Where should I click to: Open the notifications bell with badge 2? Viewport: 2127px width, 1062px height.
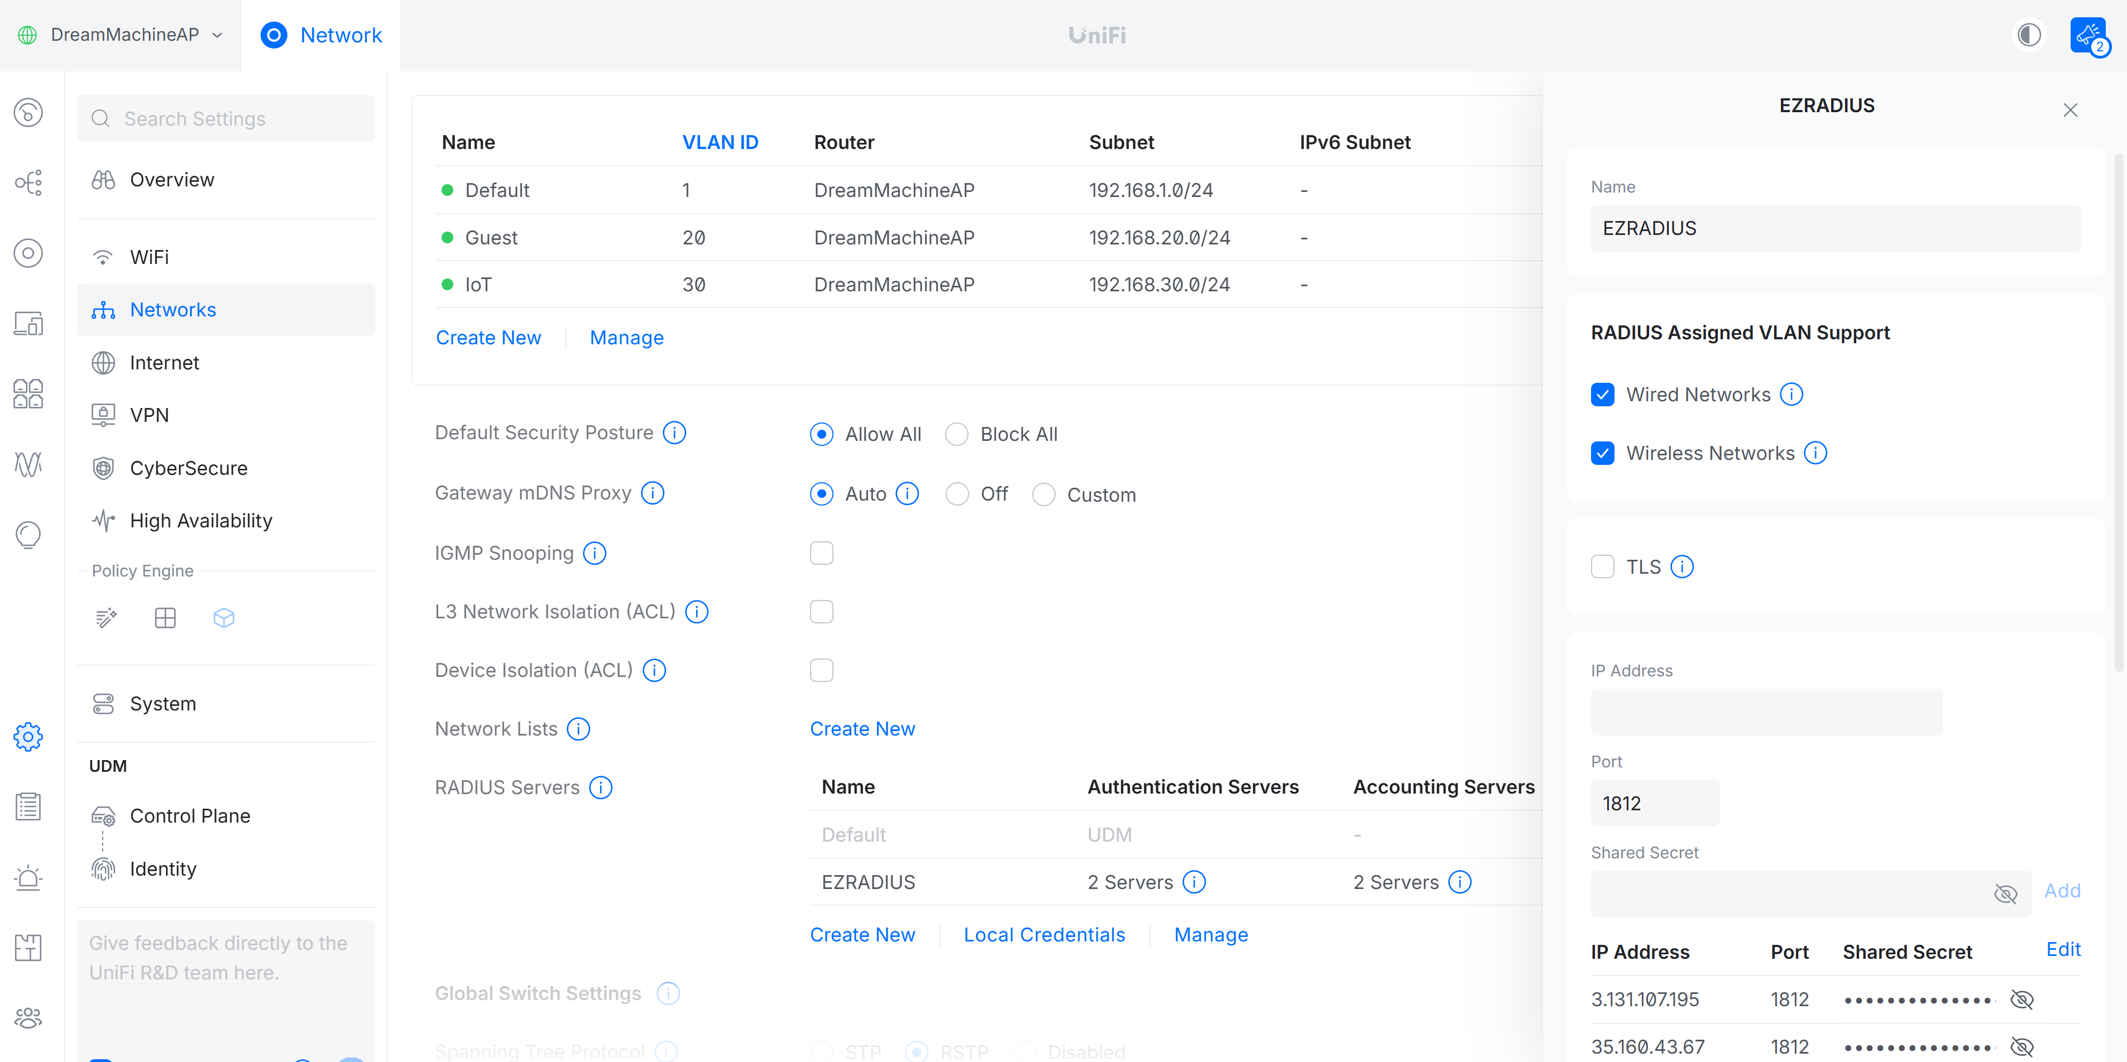click(x=2090, y=36)
